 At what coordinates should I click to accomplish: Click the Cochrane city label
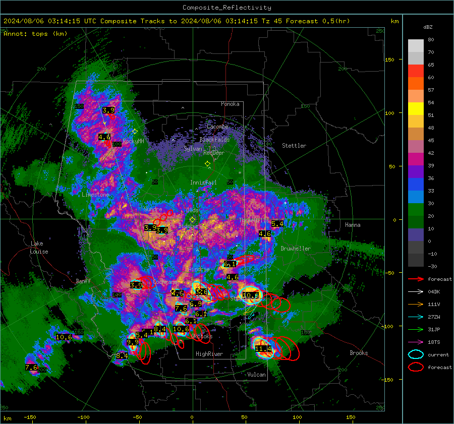pyautogui.click(x=165, y=282)
